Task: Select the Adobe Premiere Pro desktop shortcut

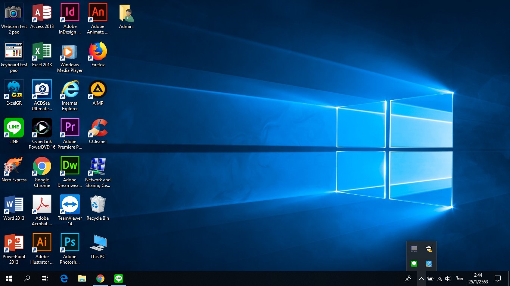Action: click(70, 134)
